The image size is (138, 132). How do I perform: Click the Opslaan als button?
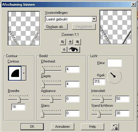point(56,27)
